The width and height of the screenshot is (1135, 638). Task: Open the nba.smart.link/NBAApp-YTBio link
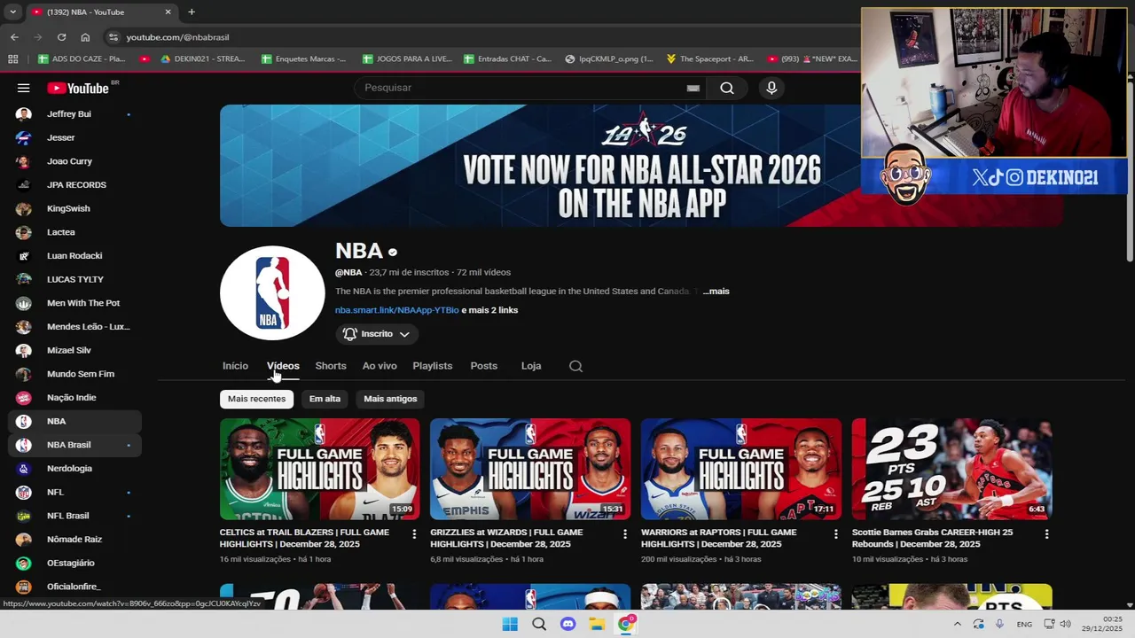pos(396,310)
